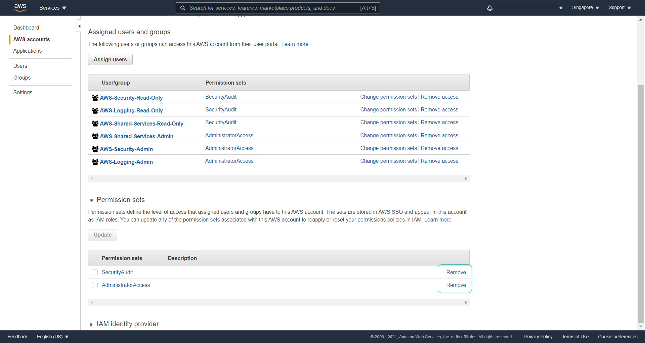Click group icon beside AWS-Shared-Services-Read-Only
The image size is (645, 343).
pyautogui.click(x=95, y=124)
